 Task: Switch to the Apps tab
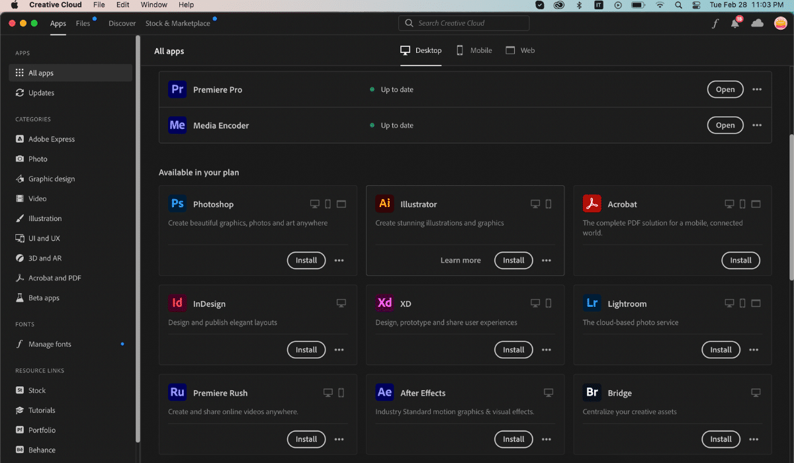(x=58, y=23)
